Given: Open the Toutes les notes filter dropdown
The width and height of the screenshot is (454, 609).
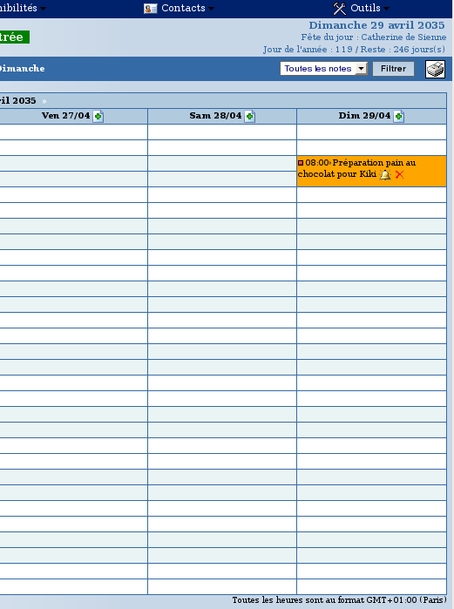Looking at the screenshot, I should [323, 69].
